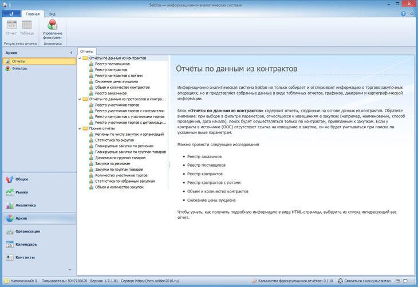Select the Реестр поставщиков report
418x287 pixels.
[x=111, y=64]
